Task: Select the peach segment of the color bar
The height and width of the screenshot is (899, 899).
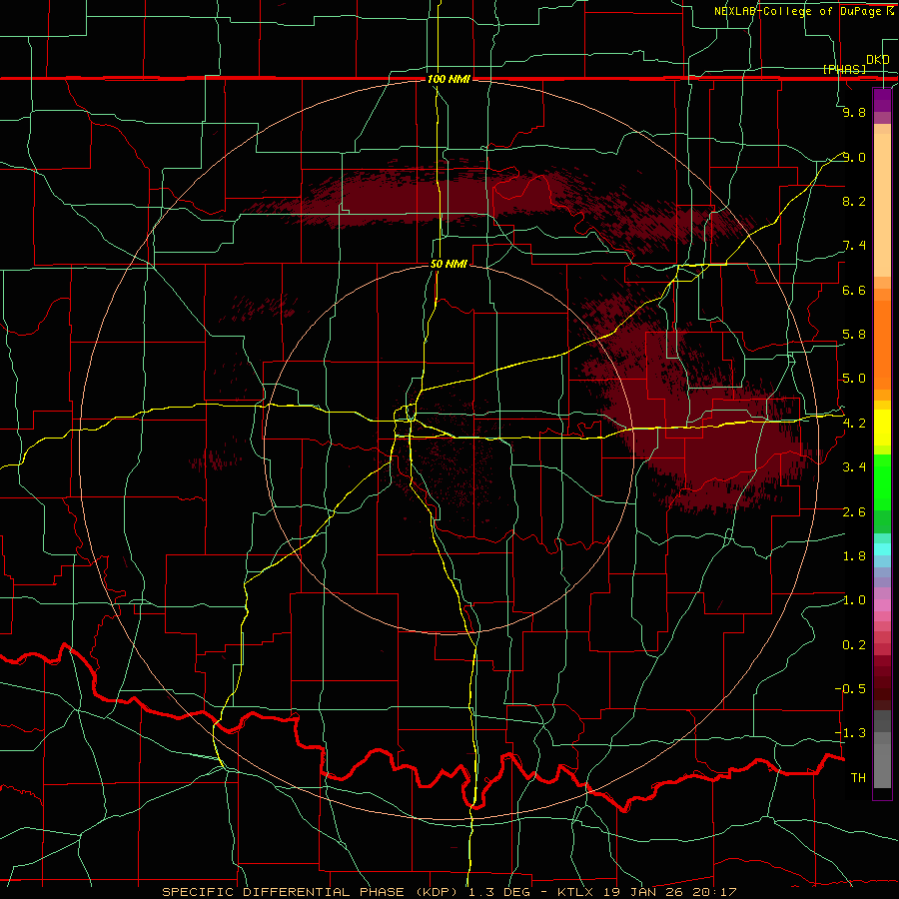Action: pos(882,205)
